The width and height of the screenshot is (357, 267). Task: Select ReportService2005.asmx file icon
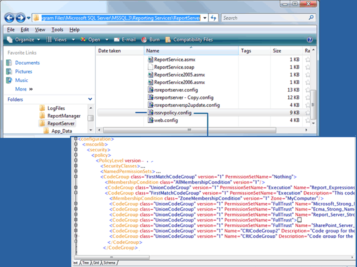[x=150, y=74]
